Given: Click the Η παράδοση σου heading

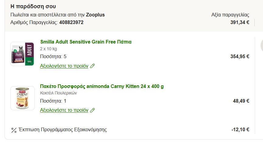Looking at the screenshot, I should 33,6.
